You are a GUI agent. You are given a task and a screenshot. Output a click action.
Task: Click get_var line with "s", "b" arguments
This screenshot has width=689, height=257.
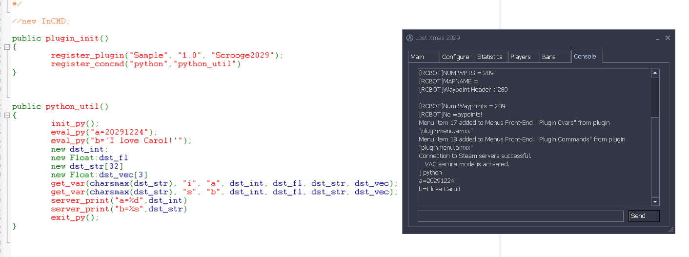click(224, 192)
